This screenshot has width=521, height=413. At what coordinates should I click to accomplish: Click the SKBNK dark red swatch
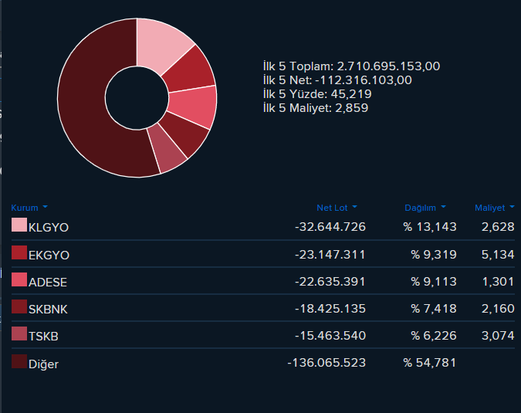coord(19,306)
